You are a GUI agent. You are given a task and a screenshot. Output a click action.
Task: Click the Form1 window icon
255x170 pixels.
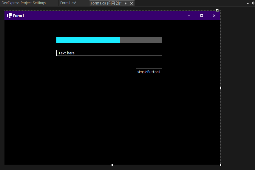pos(9,16)
